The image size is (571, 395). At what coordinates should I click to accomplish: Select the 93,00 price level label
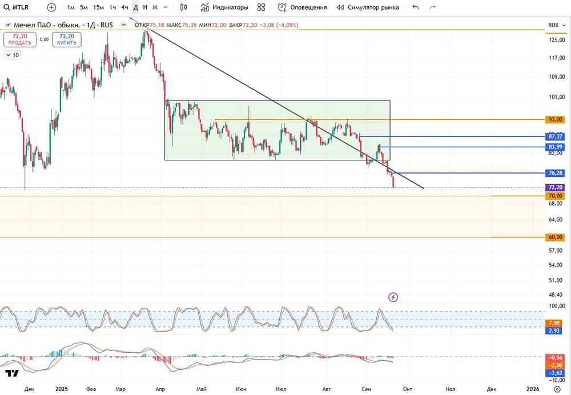pyautogui.click(x=555, y=119)
